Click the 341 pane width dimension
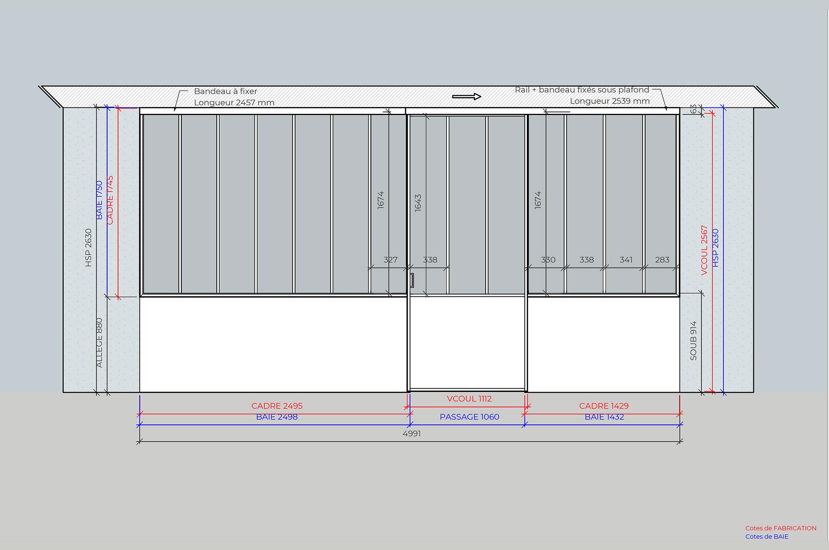 (626, 260)
